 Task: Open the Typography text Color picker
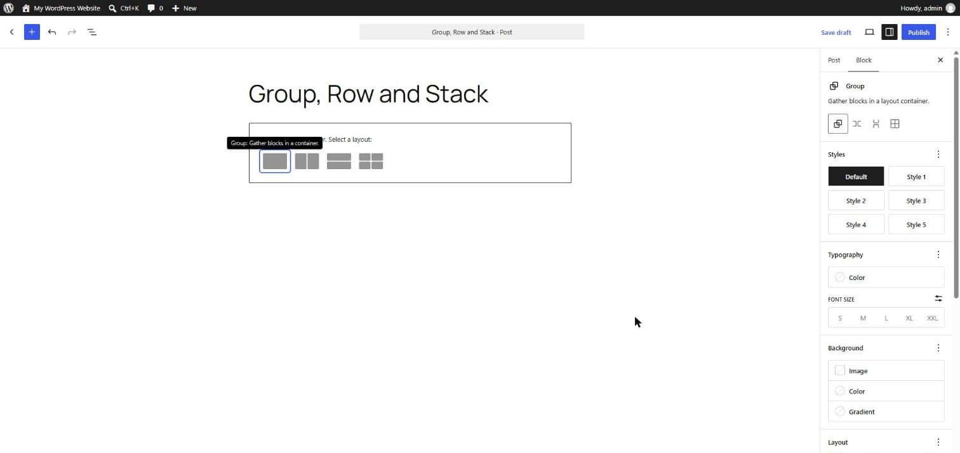[x=886, y=278]
